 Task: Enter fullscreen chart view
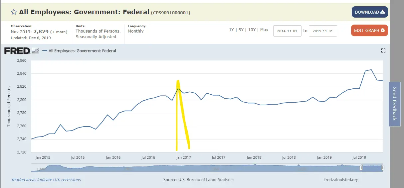[383, 50]
